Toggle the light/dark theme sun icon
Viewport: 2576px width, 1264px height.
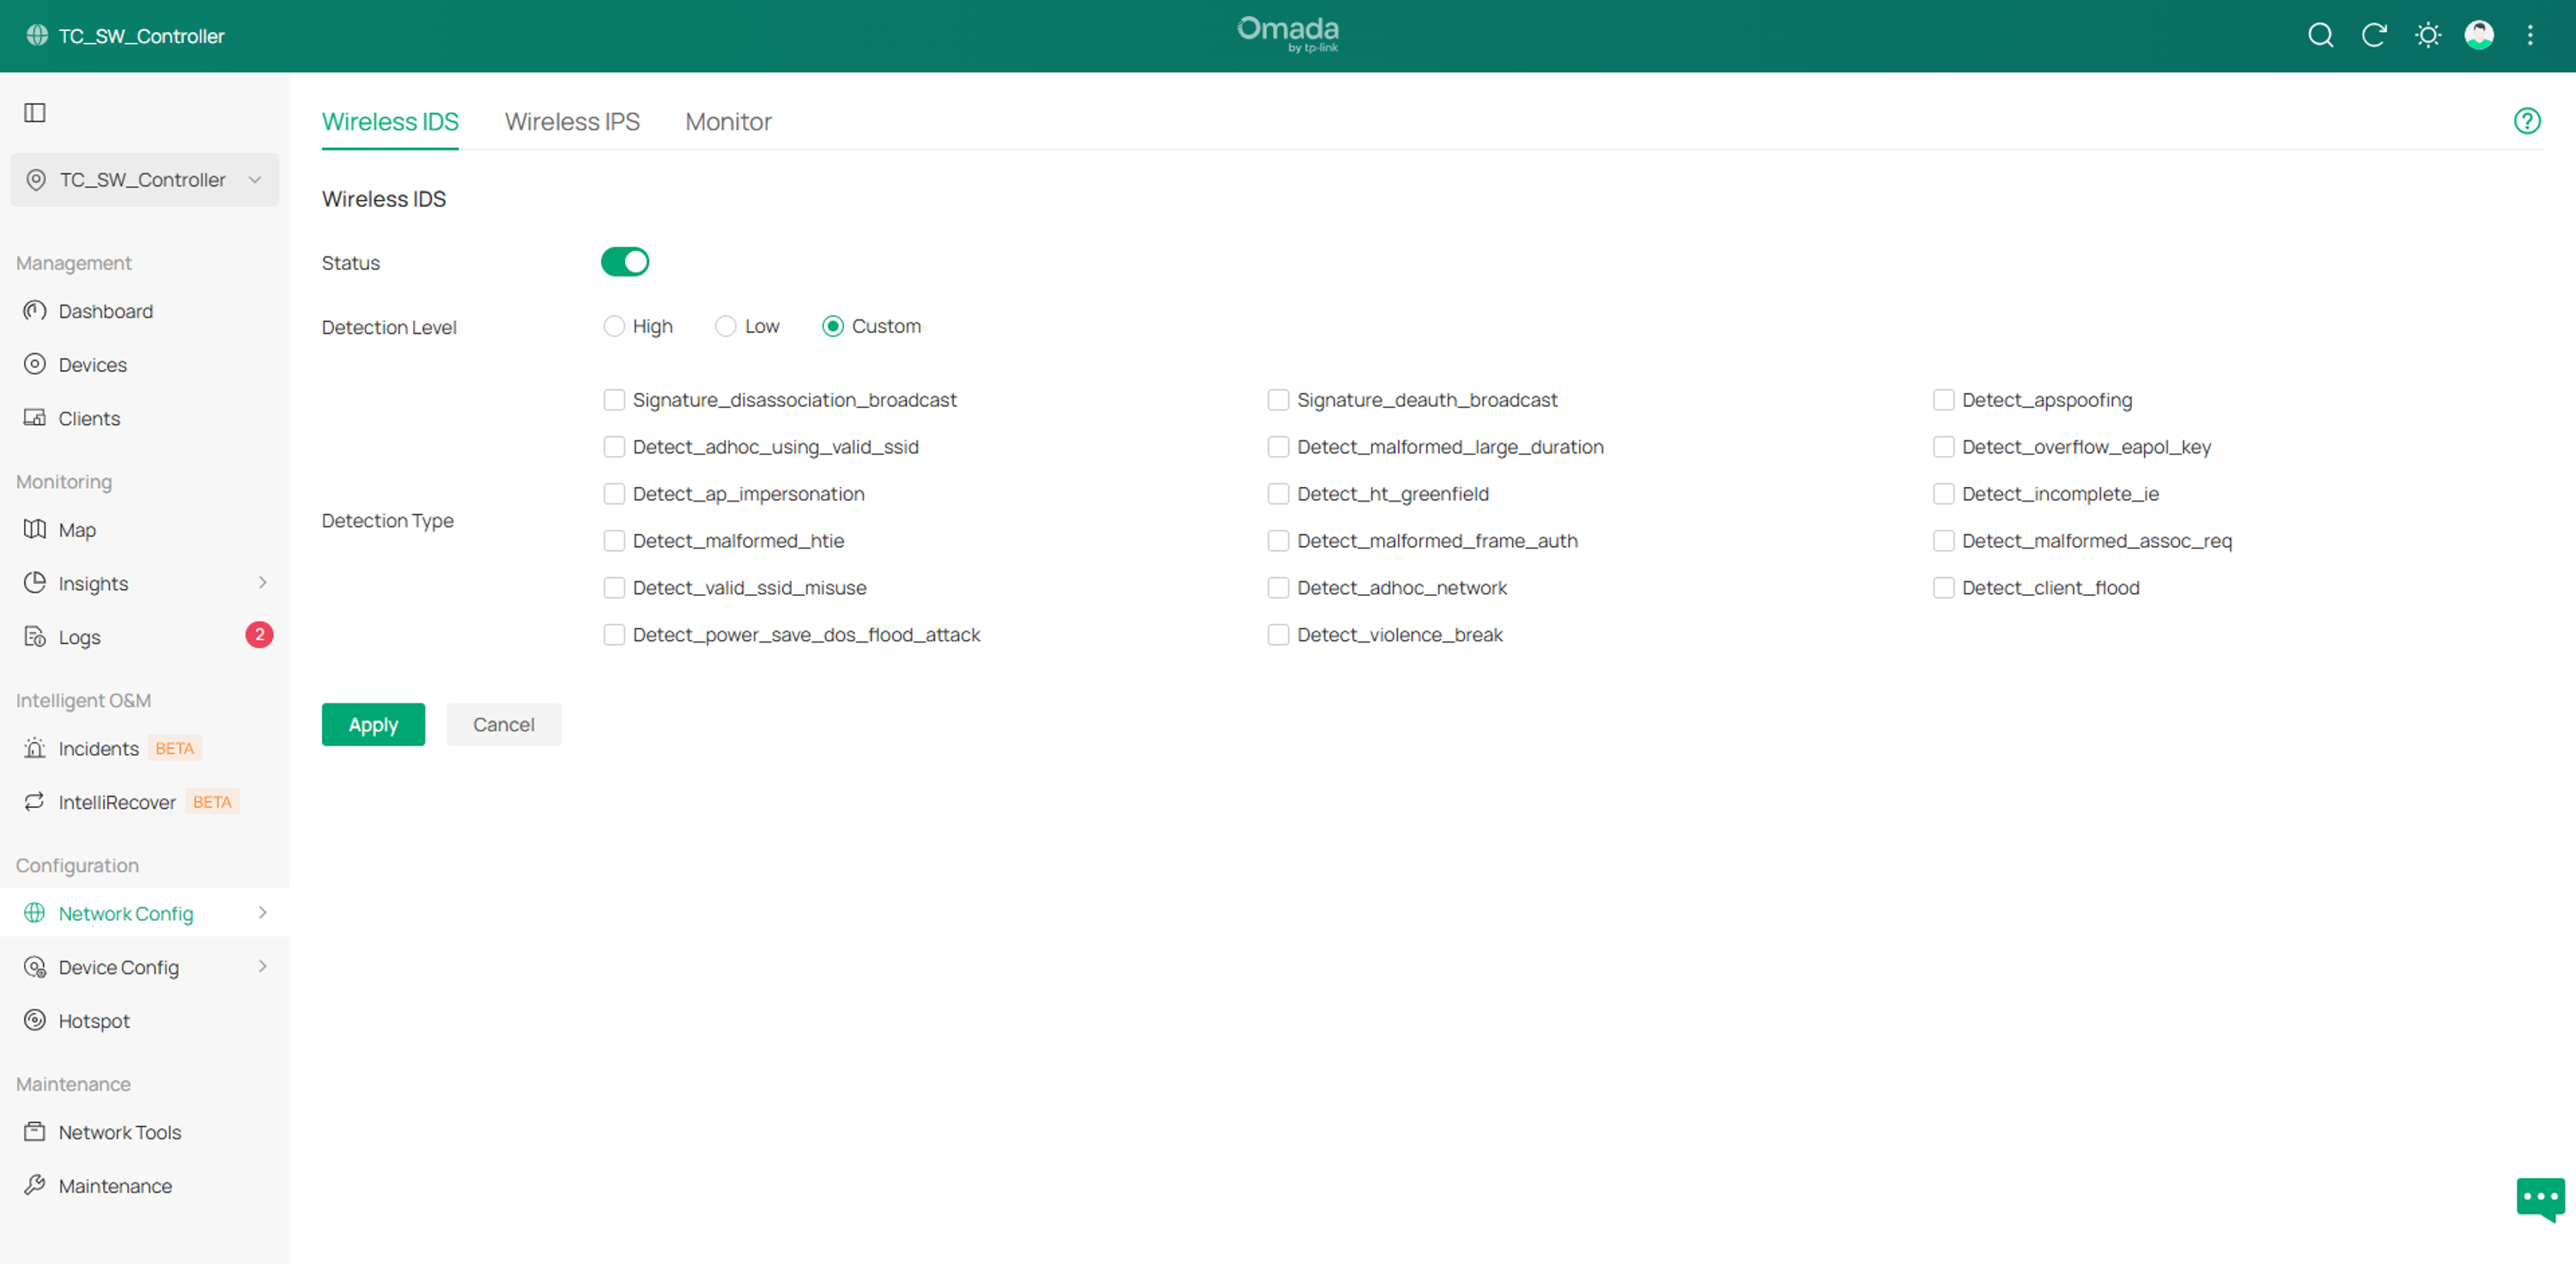(2427, 36)
